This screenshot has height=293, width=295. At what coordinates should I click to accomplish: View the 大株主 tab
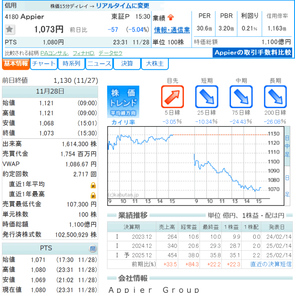tap(155, 64)
